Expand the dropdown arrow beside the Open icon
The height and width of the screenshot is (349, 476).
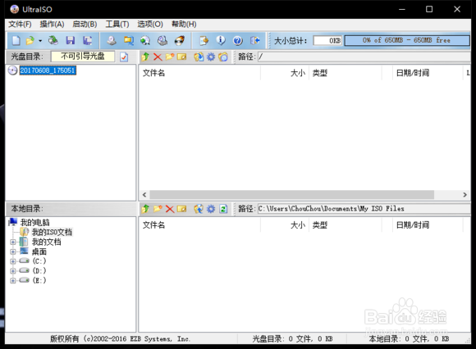coord(40,41)
